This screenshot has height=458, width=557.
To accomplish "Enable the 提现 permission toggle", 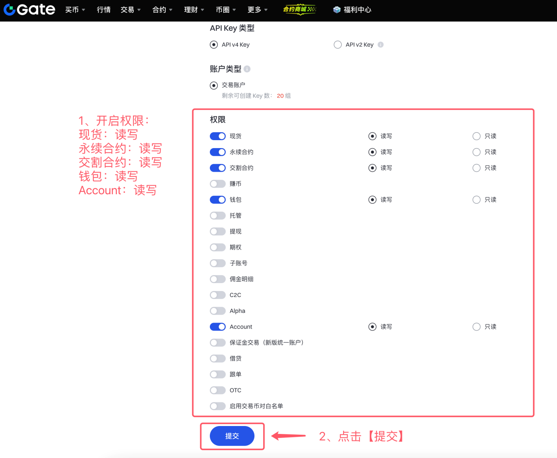I will [x=218, y=231].
